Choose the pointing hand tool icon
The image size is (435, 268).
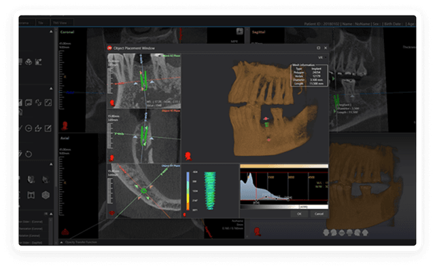[x=39, y=128]
